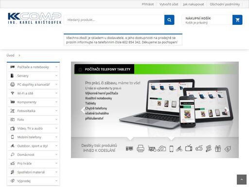Click the Výprodej tag icon
The height and width of the screenshot is (187, 249).
click(x=13, y=181)
